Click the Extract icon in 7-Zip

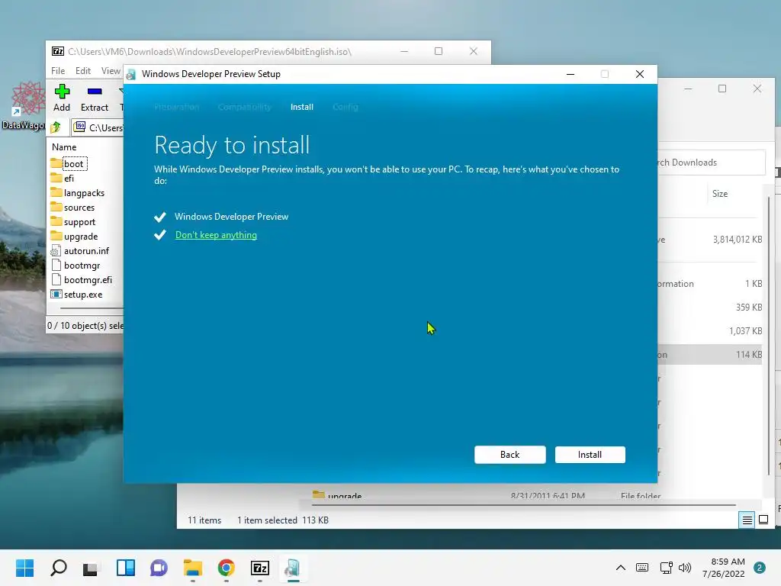(x=94, y=98)
